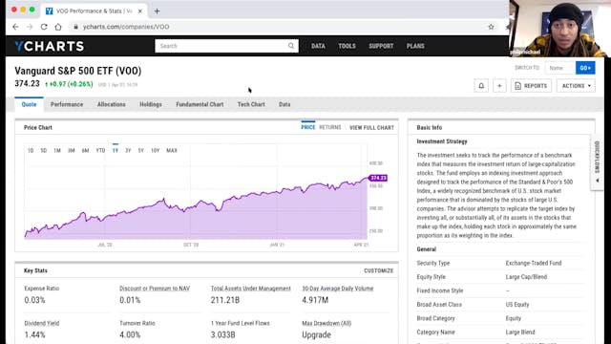Image resolution: width=611 pixels, height=344 pixels.
Task: Click the 374.23 price label on chart
Action: click(x=378, y=178)
